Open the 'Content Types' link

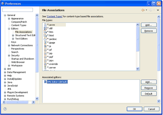tap(55, 16)
